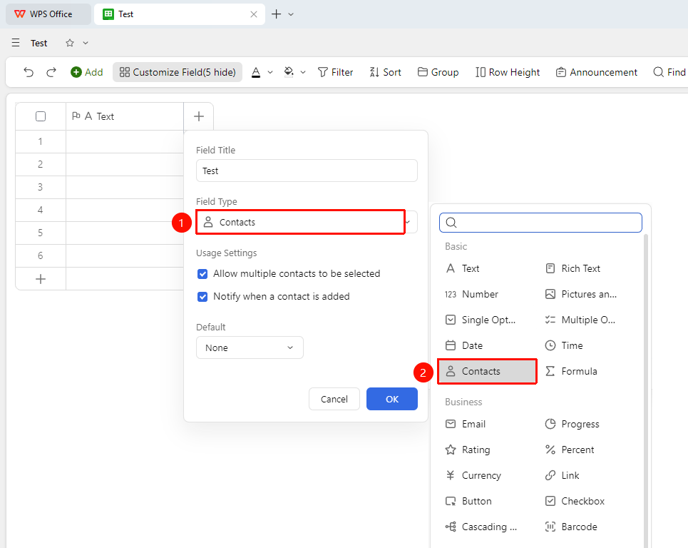Toggle the select-all rows checkbox
The height and width of the screenshot is (548, 688).
coord(41,116)
